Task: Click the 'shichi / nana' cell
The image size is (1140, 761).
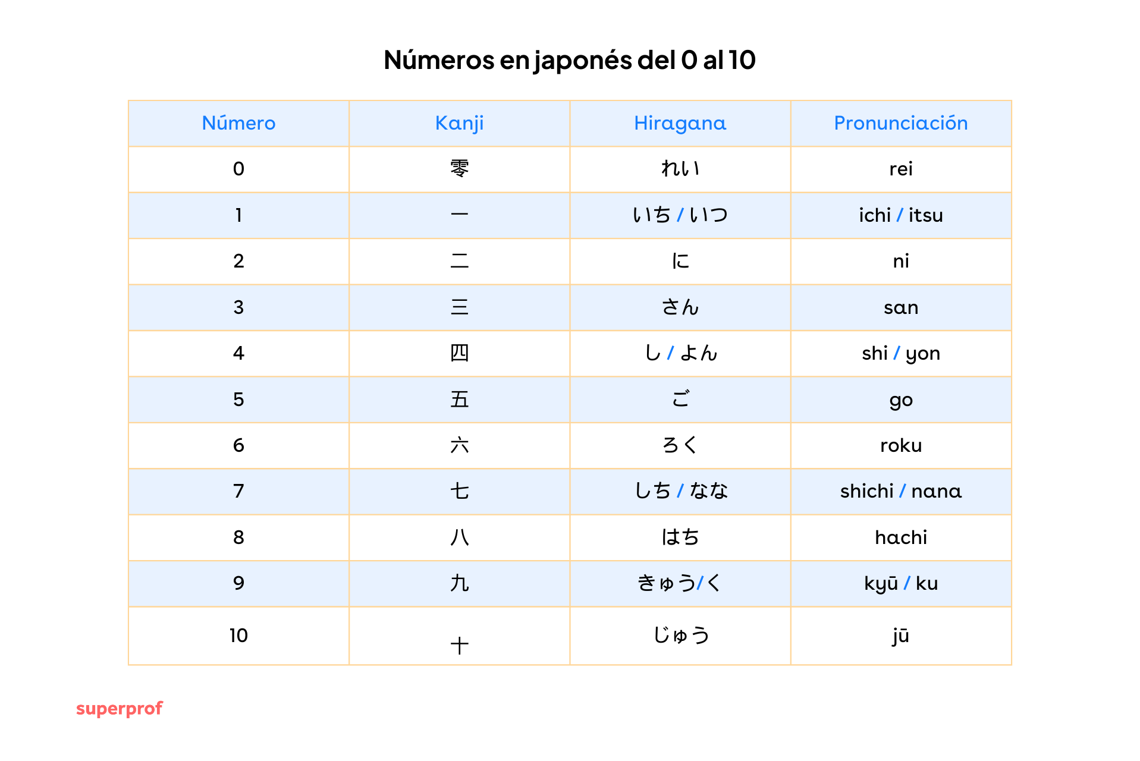Action: [900, 491]
